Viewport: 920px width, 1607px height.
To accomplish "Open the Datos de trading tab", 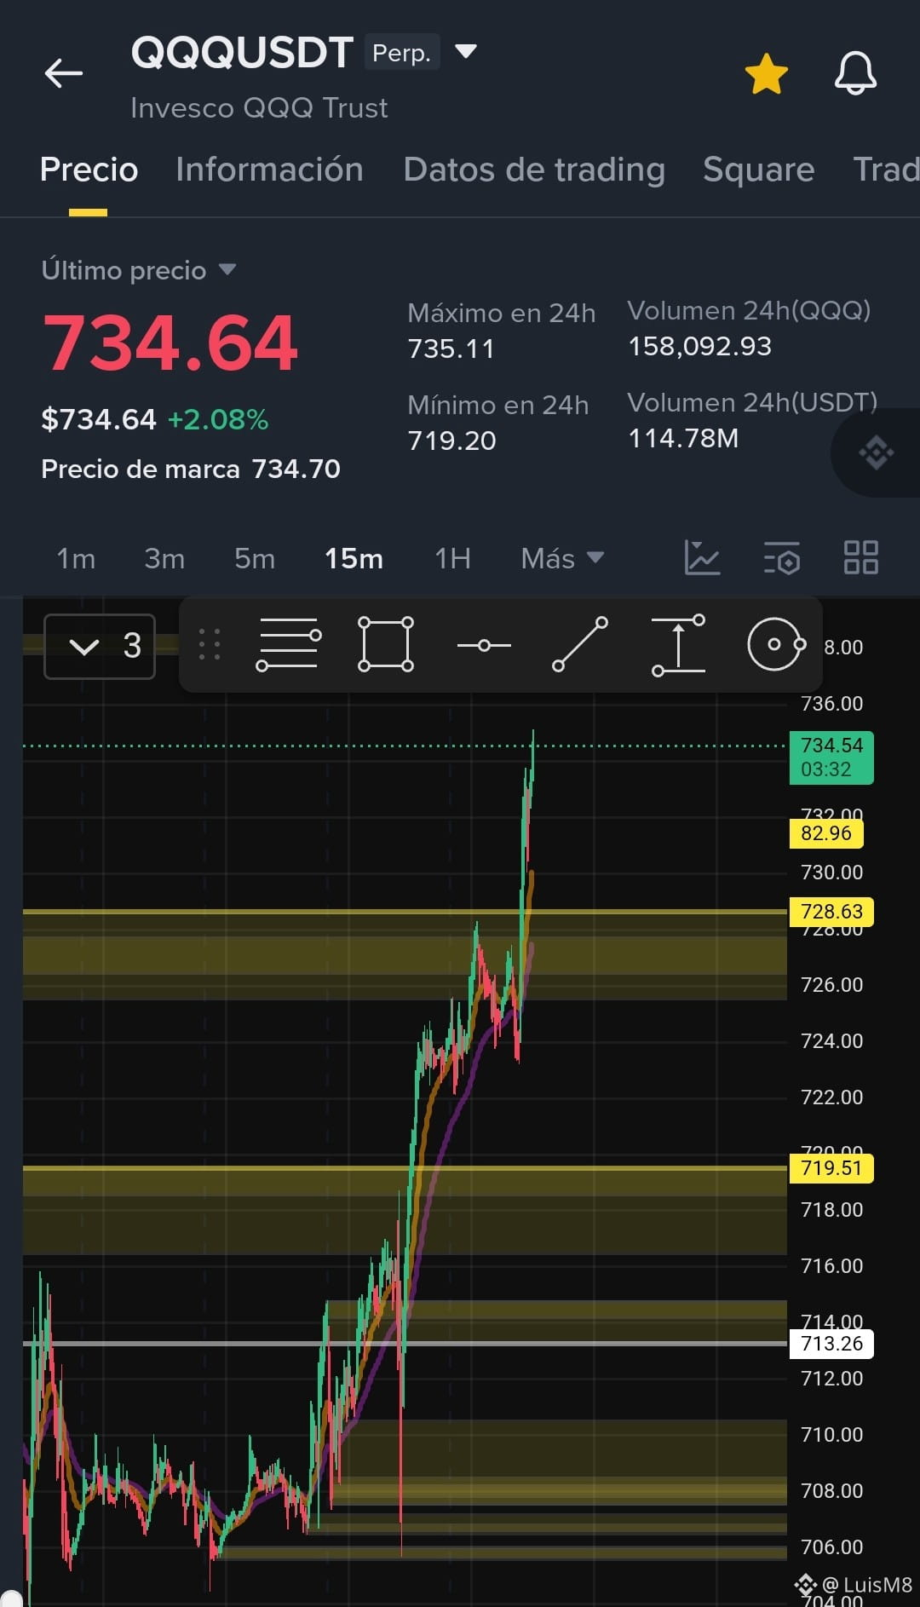I will [x=534, y=170].
